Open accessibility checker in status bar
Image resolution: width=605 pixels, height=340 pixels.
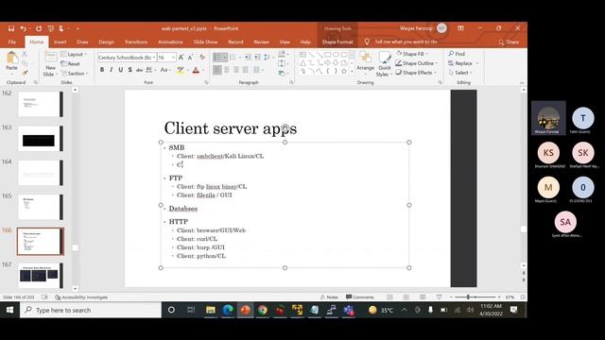81,297
